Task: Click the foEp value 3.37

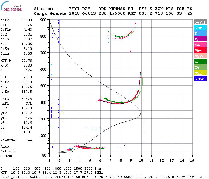Action: click(28, 39)
